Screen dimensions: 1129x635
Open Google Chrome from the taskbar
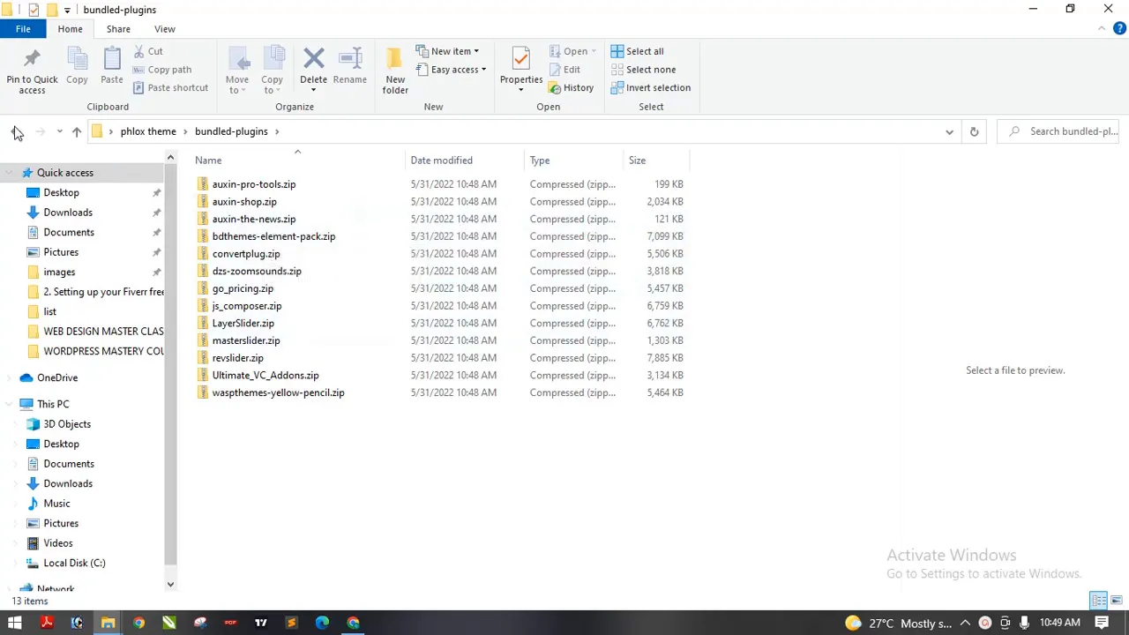[138, 623]
